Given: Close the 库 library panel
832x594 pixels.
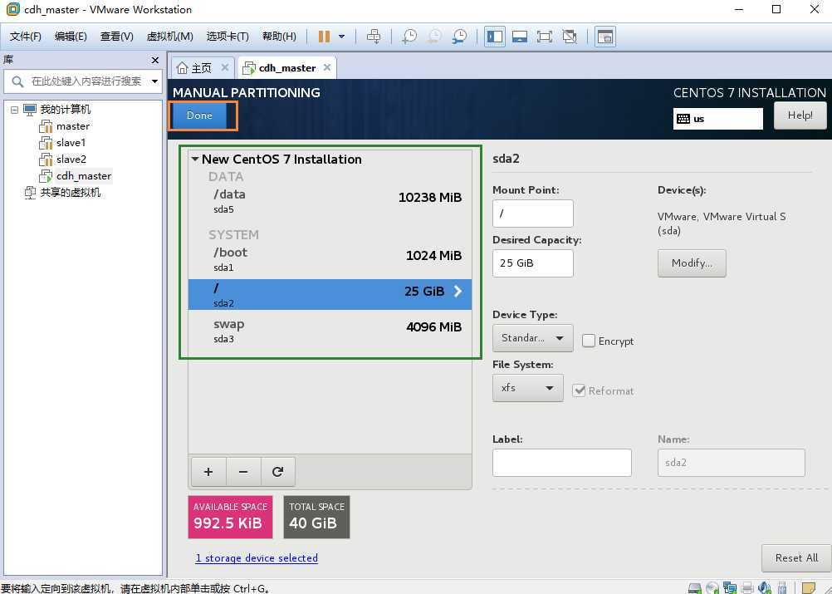Looking at the screenshot, I should [x=155, y=60].
